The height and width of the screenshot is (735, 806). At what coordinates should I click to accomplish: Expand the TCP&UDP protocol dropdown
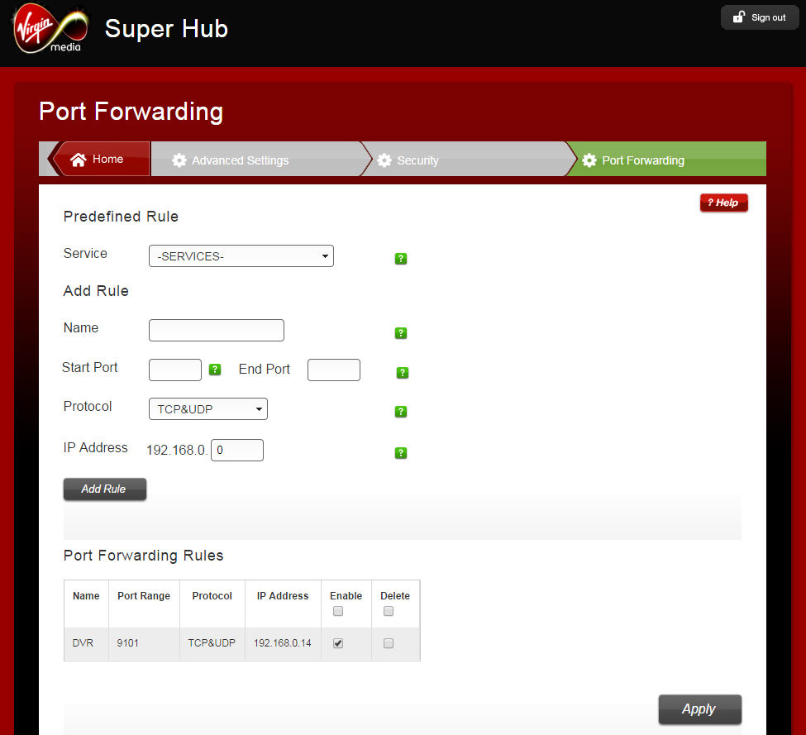pyautogui.click(x=207, y=408)
